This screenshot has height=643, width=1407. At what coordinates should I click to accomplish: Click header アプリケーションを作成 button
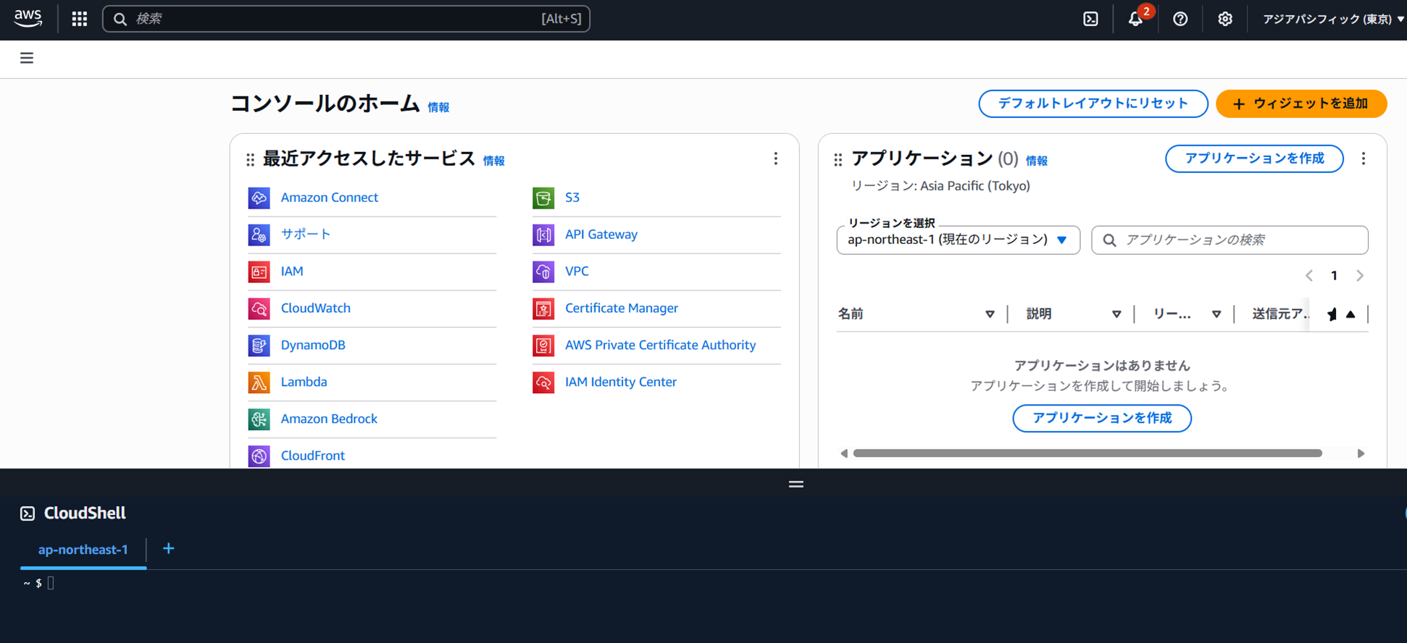pyautogui.click(x=1254, y=159)
